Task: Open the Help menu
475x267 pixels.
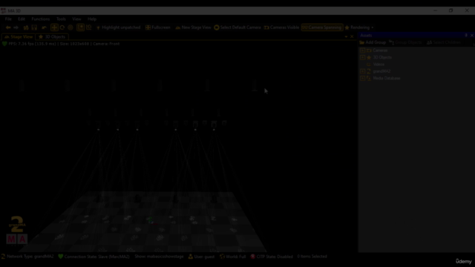Action: tap(92, 19)
